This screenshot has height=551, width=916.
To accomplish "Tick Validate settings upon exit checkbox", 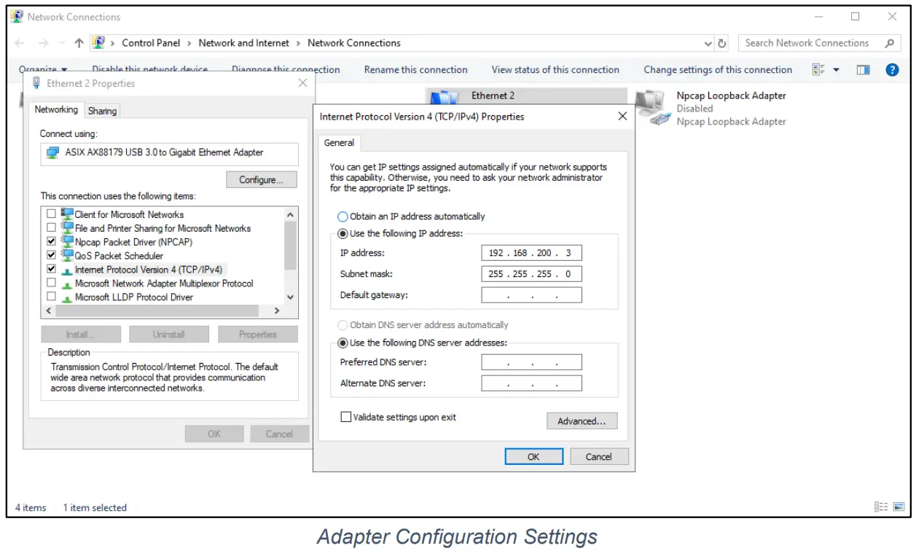I will tap(346, 417).
